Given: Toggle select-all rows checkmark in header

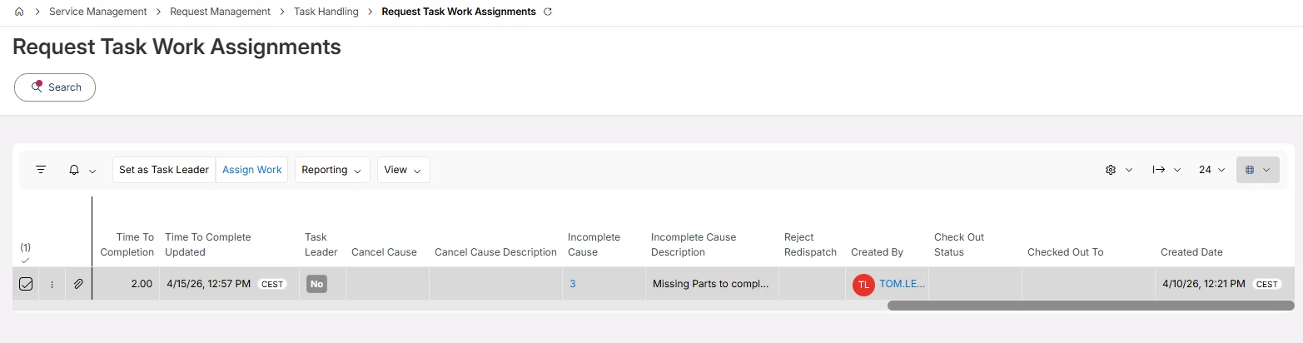Looking at the screenshot, I should pos(25,261).
